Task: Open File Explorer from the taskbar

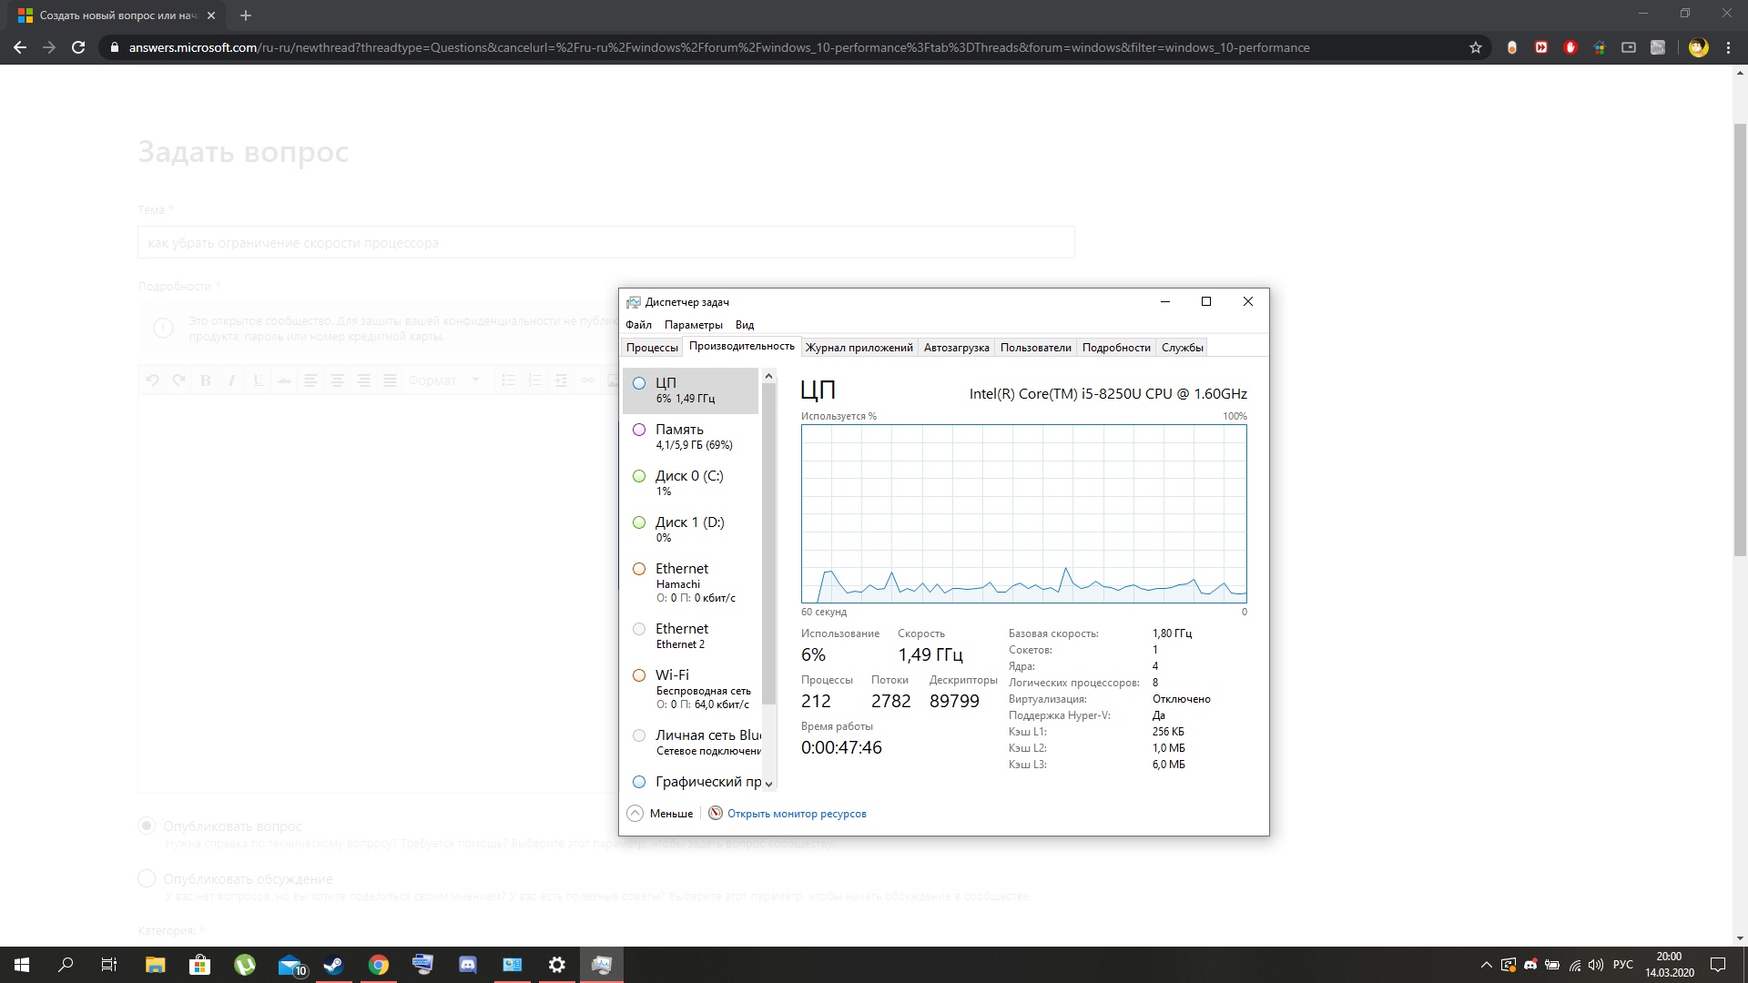Action: [x=155, y=965]
